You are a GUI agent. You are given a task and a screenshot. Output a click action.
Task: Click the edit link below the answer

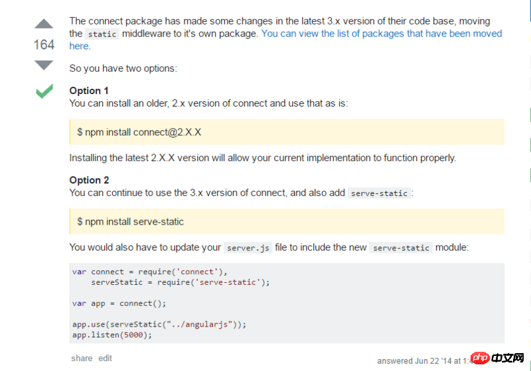(x=106, y=358)
